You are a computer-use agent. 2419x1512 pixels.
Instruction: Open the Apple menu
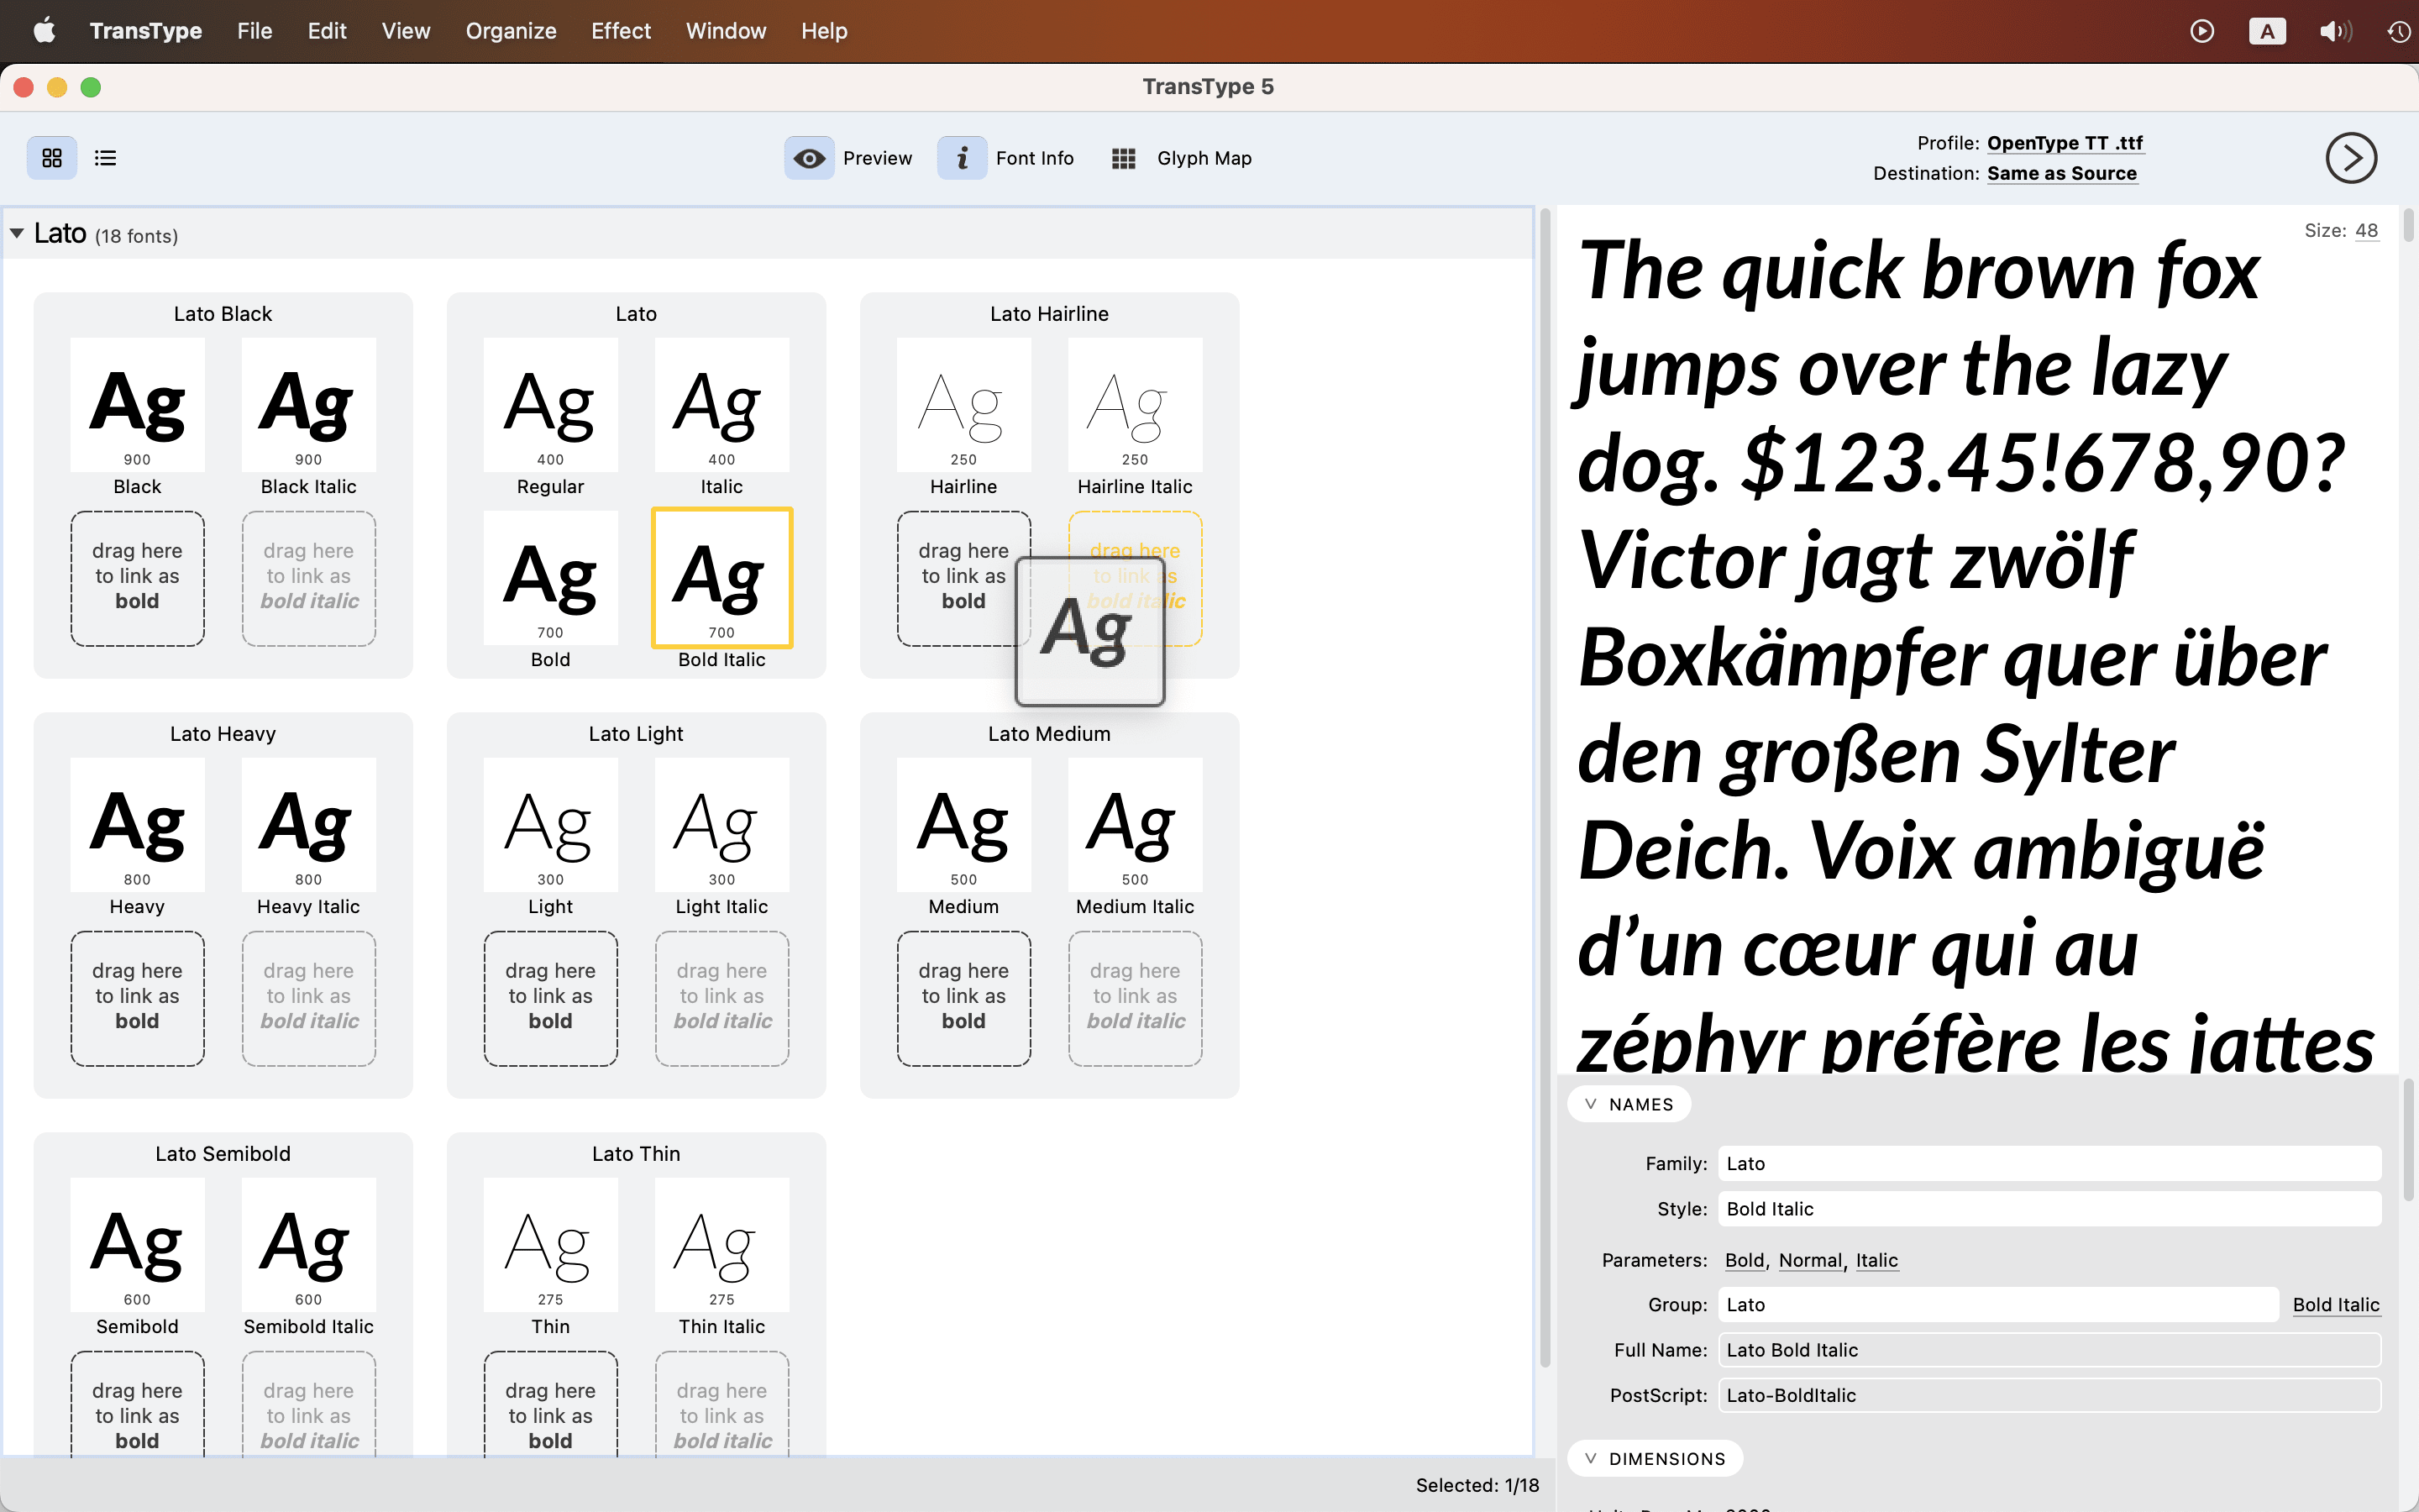[x=44, y=31]
